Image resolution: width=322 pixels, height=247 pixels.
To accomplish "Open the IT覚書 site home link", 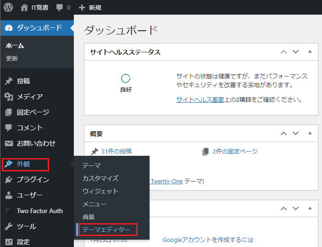I will (34, 7).
